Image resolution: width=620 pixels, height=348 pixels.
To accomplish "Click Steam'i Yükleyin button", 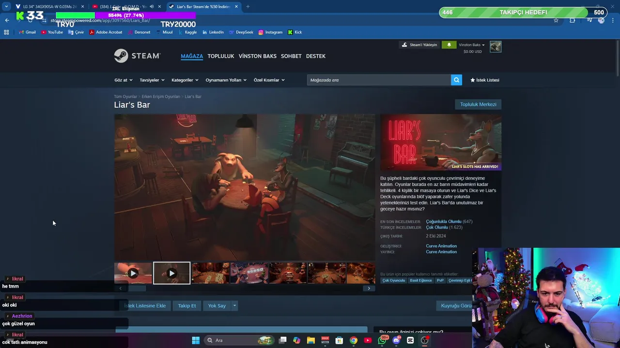I will point(419,45).
